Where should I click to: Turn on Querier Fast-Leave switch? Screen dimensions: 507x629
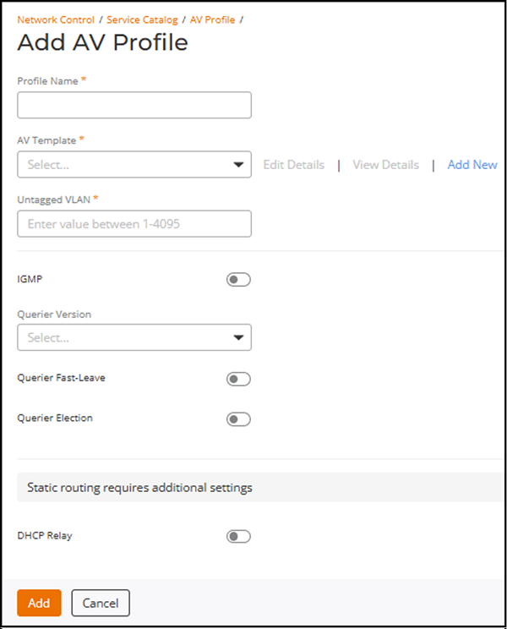[238, 380]
